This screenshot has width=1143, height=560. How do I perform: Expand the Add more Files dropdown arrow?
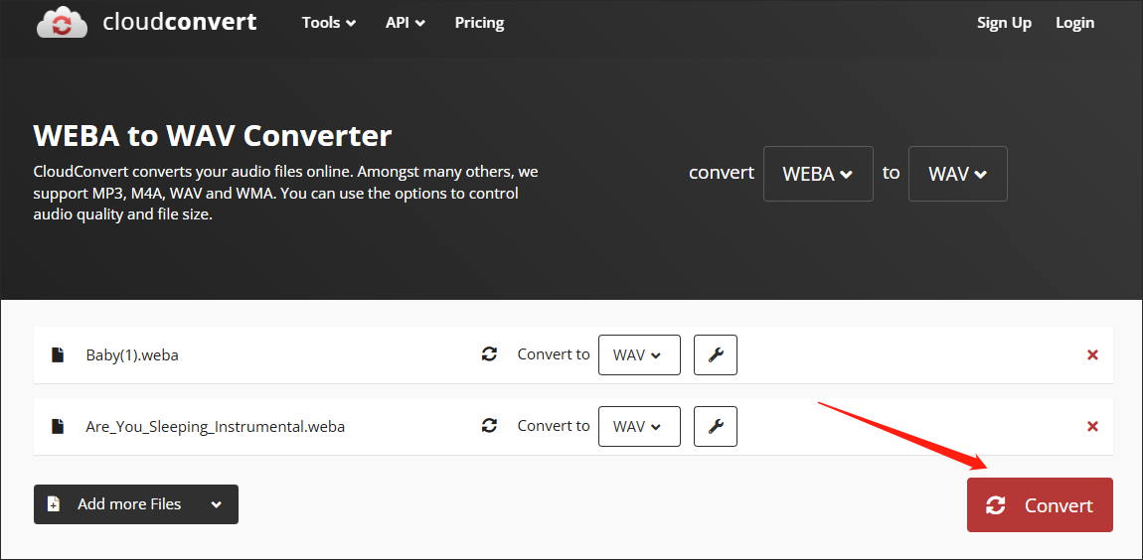tap(217, 504)
